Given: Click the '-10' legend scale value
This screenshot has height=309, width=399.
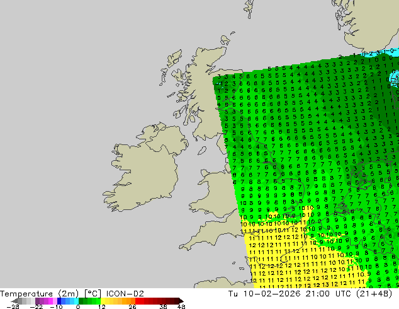Looking at the screenshot, I should pos(56,306).
